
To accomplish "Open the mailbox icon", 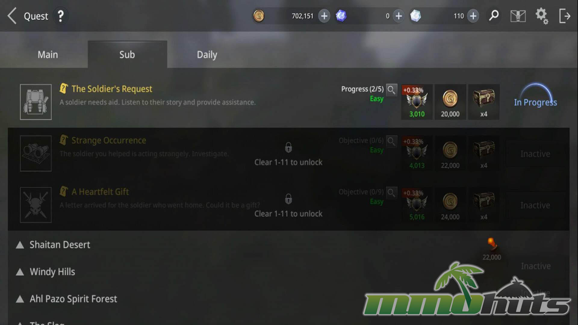I will tap(518, 16).
